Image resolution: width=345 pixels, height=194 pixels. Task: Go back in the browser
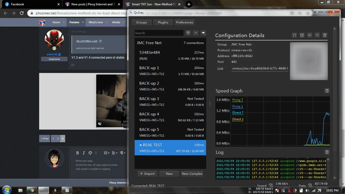6,13
